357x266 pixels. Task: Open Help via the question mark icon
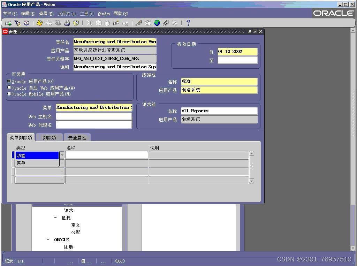click(188, 23)
